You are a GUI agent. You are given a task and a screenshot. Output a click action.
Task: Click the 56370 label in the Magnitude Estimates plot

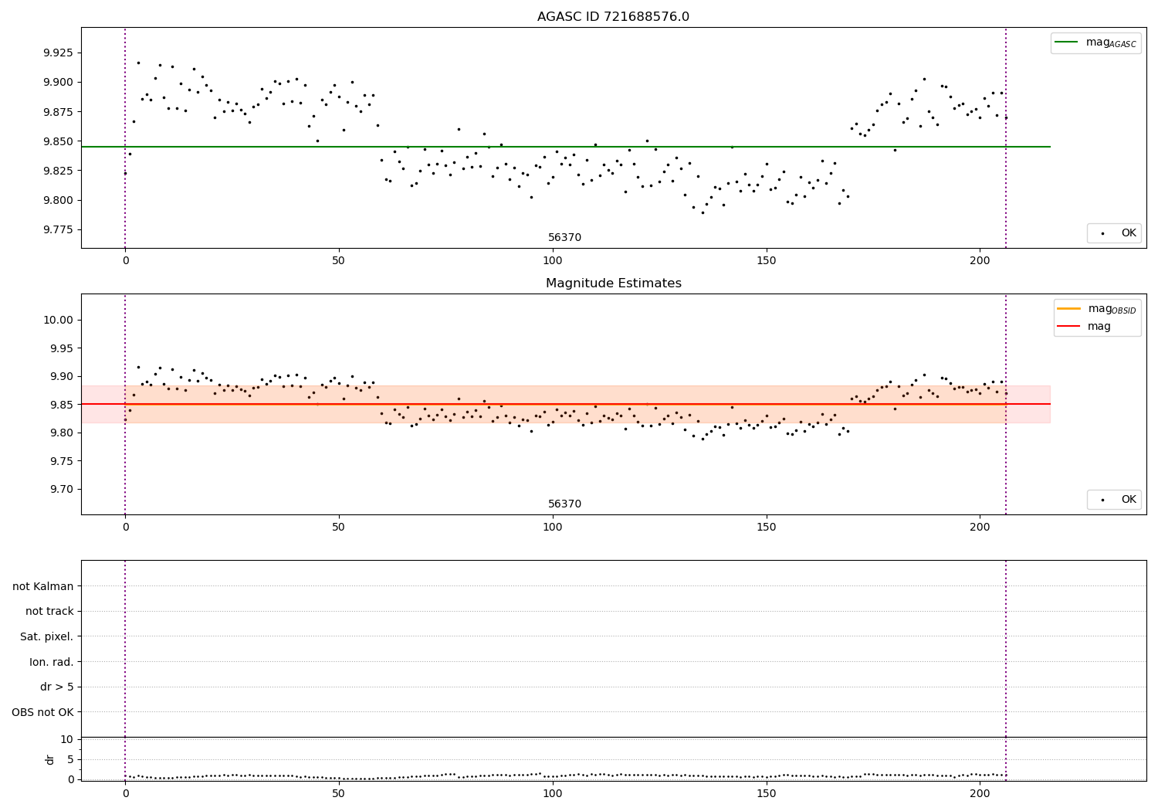pos(565,504)
